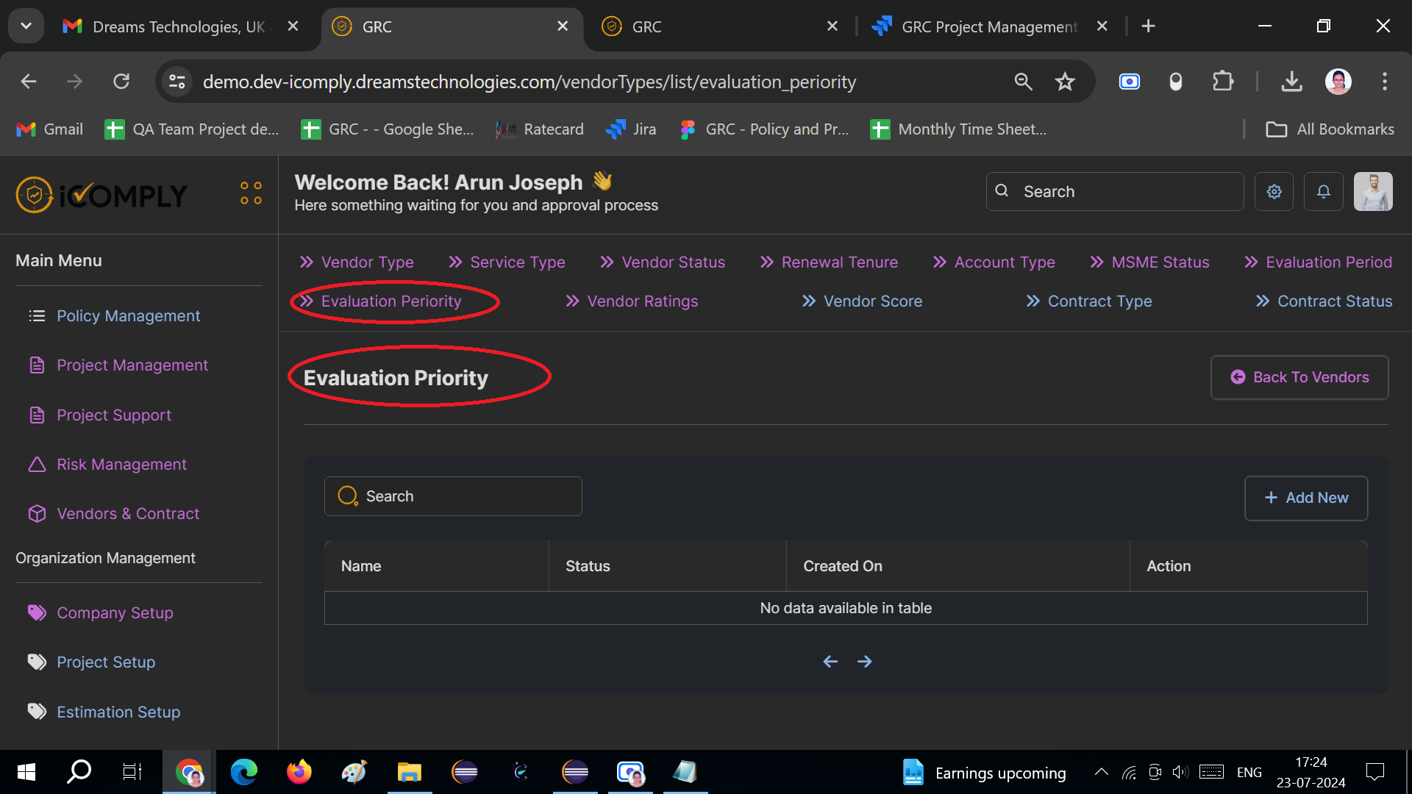
Task: Open Risk Management in the sidebar
Action: click(121, 465)
